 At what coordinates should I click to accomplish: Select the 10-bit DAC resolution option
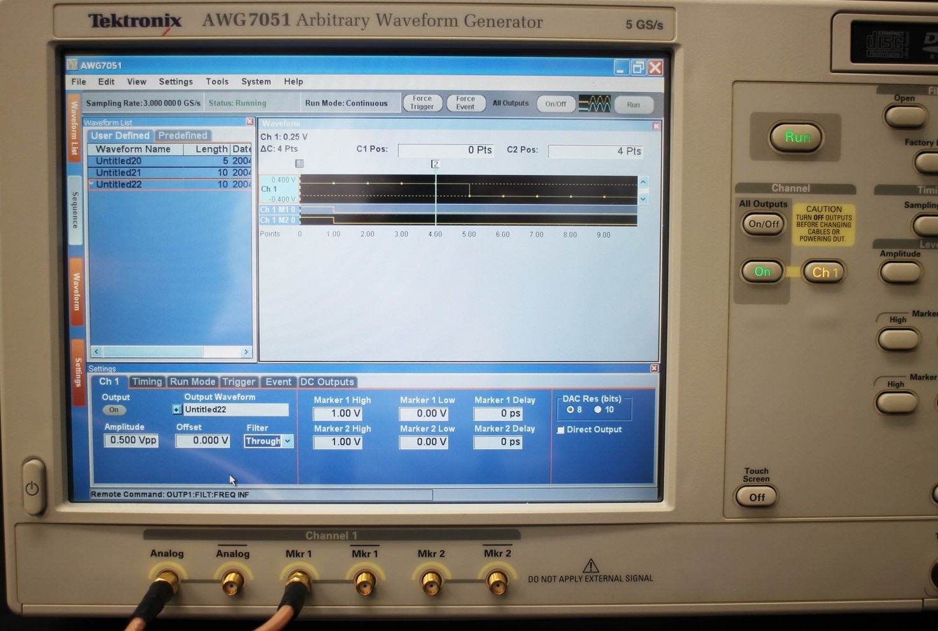598,409
